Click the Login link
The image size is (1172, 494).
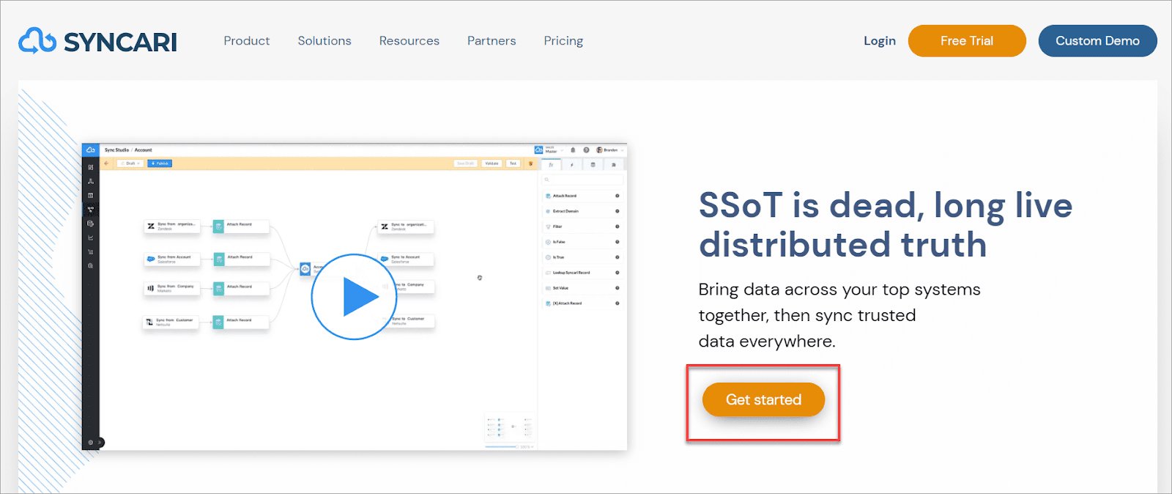(x=880, y=41)
